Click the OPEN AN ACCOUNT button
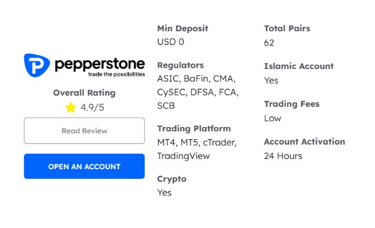This screenshot has width=375, height=228. coord(84,166)
